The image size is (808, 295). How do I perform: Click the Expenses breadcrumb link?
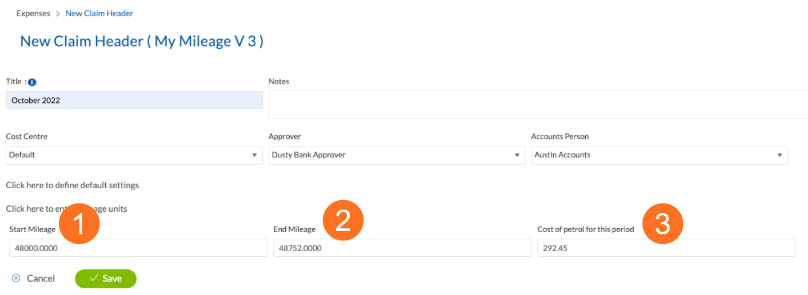(x=33, y=13)
